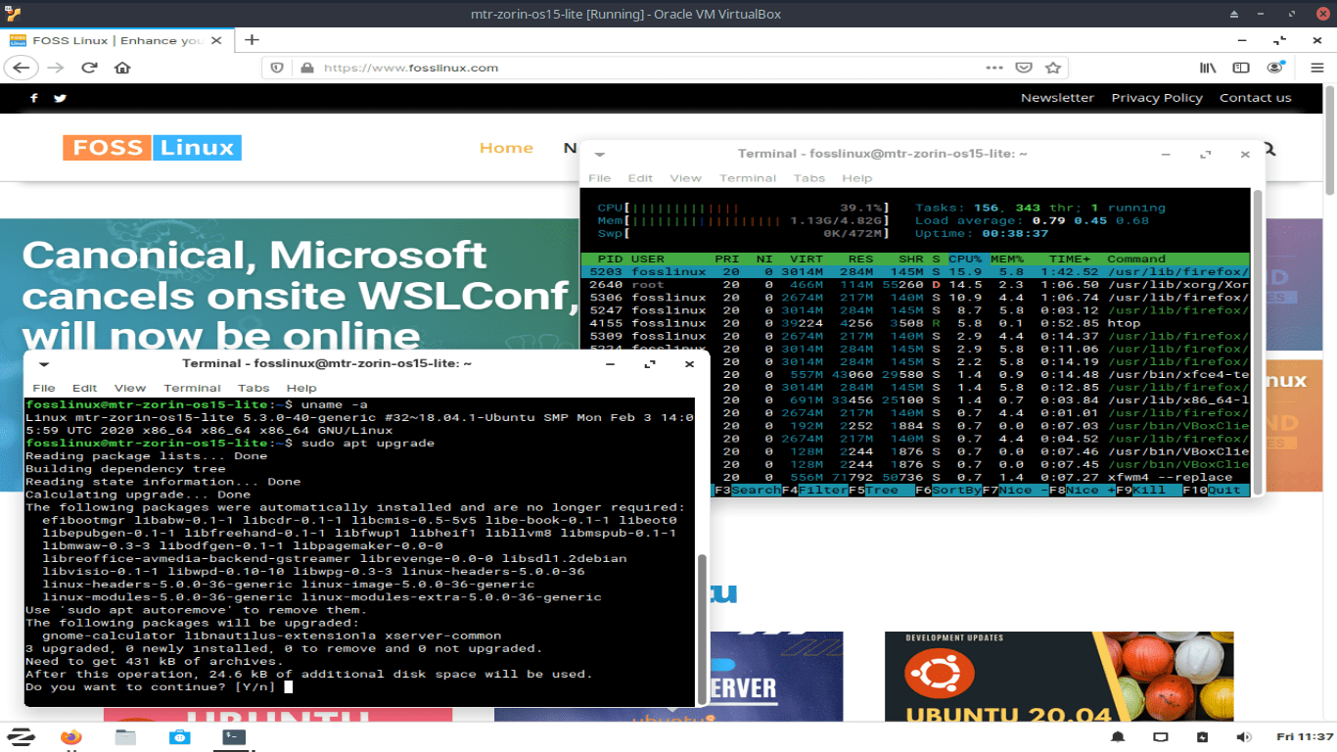Close the FOSS Linux browser tab
The image size is (1337, 752).
215,40
